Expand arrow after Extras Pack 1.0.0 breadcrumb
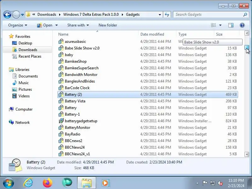This screenshot has height=189, width=252. (123, 14)
